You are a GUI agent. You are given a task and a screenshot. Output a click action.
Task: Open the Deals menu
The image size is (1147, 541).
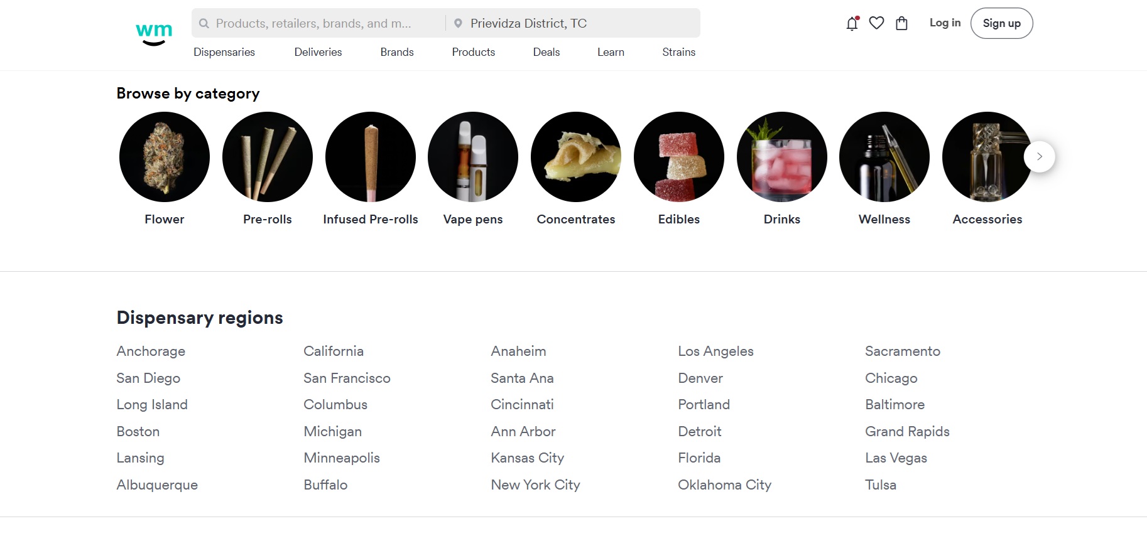pos(546,52)
